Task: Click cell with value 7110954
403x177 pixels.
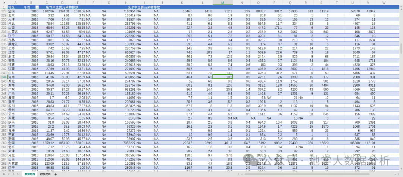Action: 126,11
